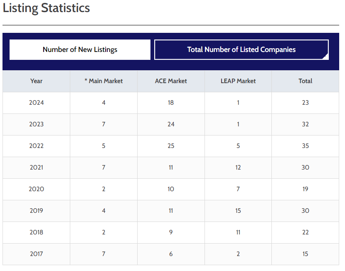Select ACE Market value 25 for 2022
Screen dimensions: 345x271
171,146
